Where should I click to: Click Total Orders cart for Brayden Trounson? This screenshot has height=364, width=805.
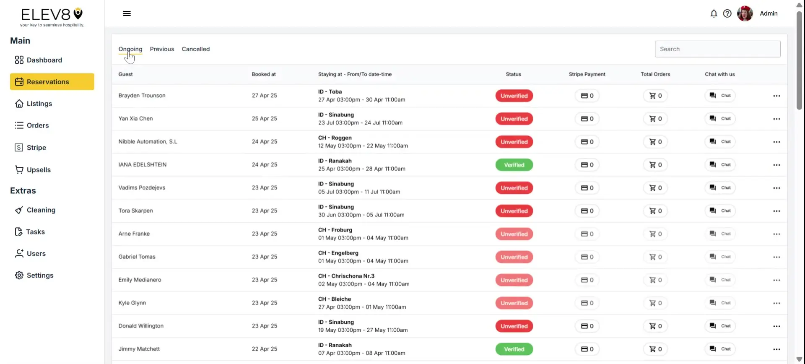tap(655, 96)
